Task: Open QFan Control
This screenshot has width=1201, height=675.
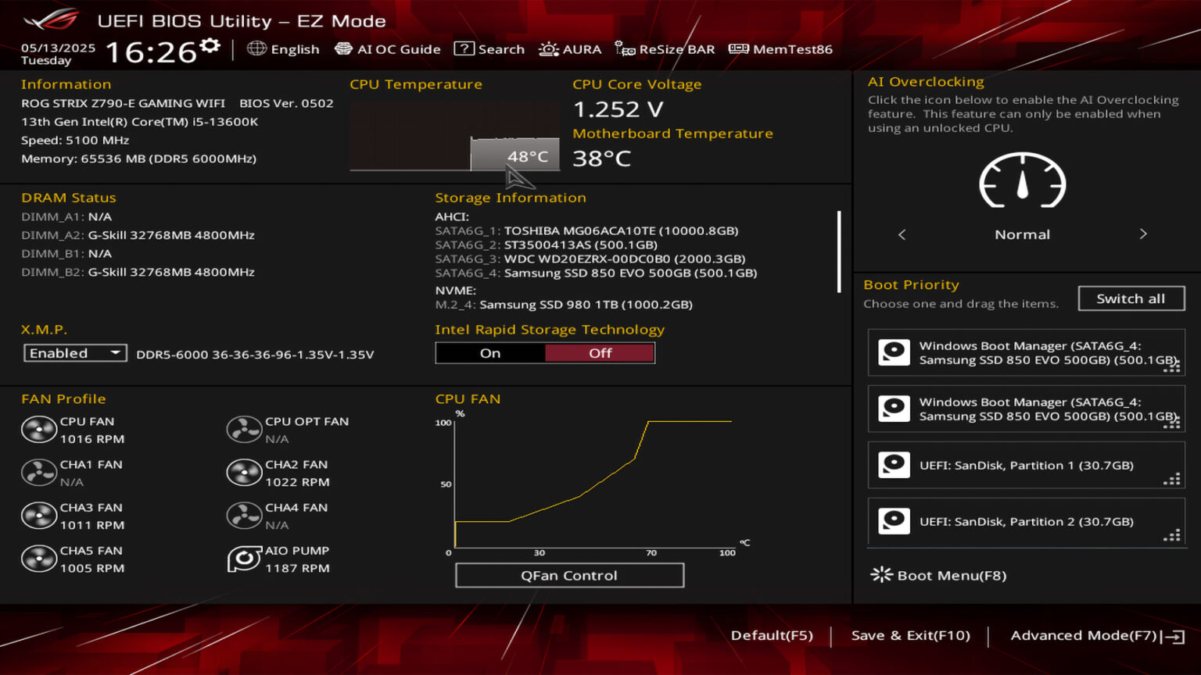Action: tap(569, 576)
